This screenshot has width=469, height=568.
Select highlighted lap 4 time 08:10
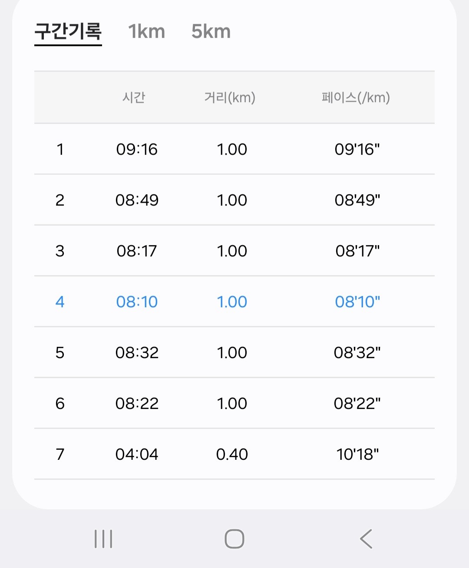[x=137, y=302]
